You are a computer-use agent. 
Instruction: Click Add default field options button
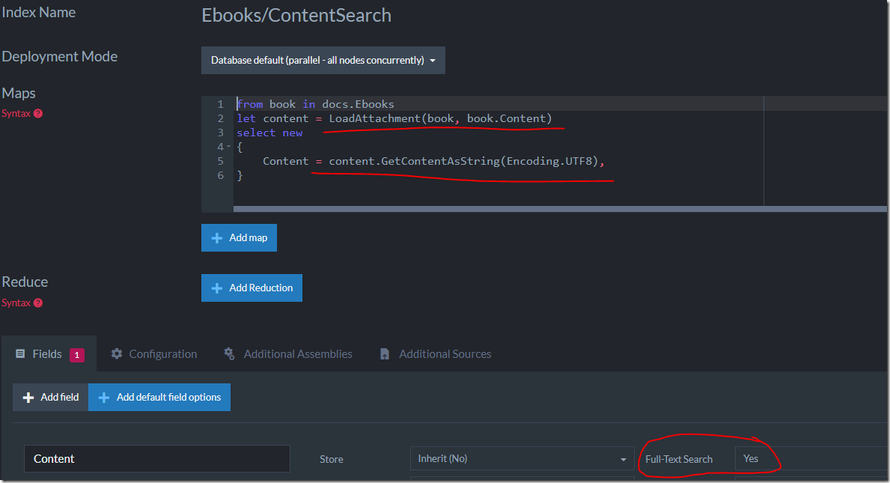pyautogui.click(x=159, y=398)
